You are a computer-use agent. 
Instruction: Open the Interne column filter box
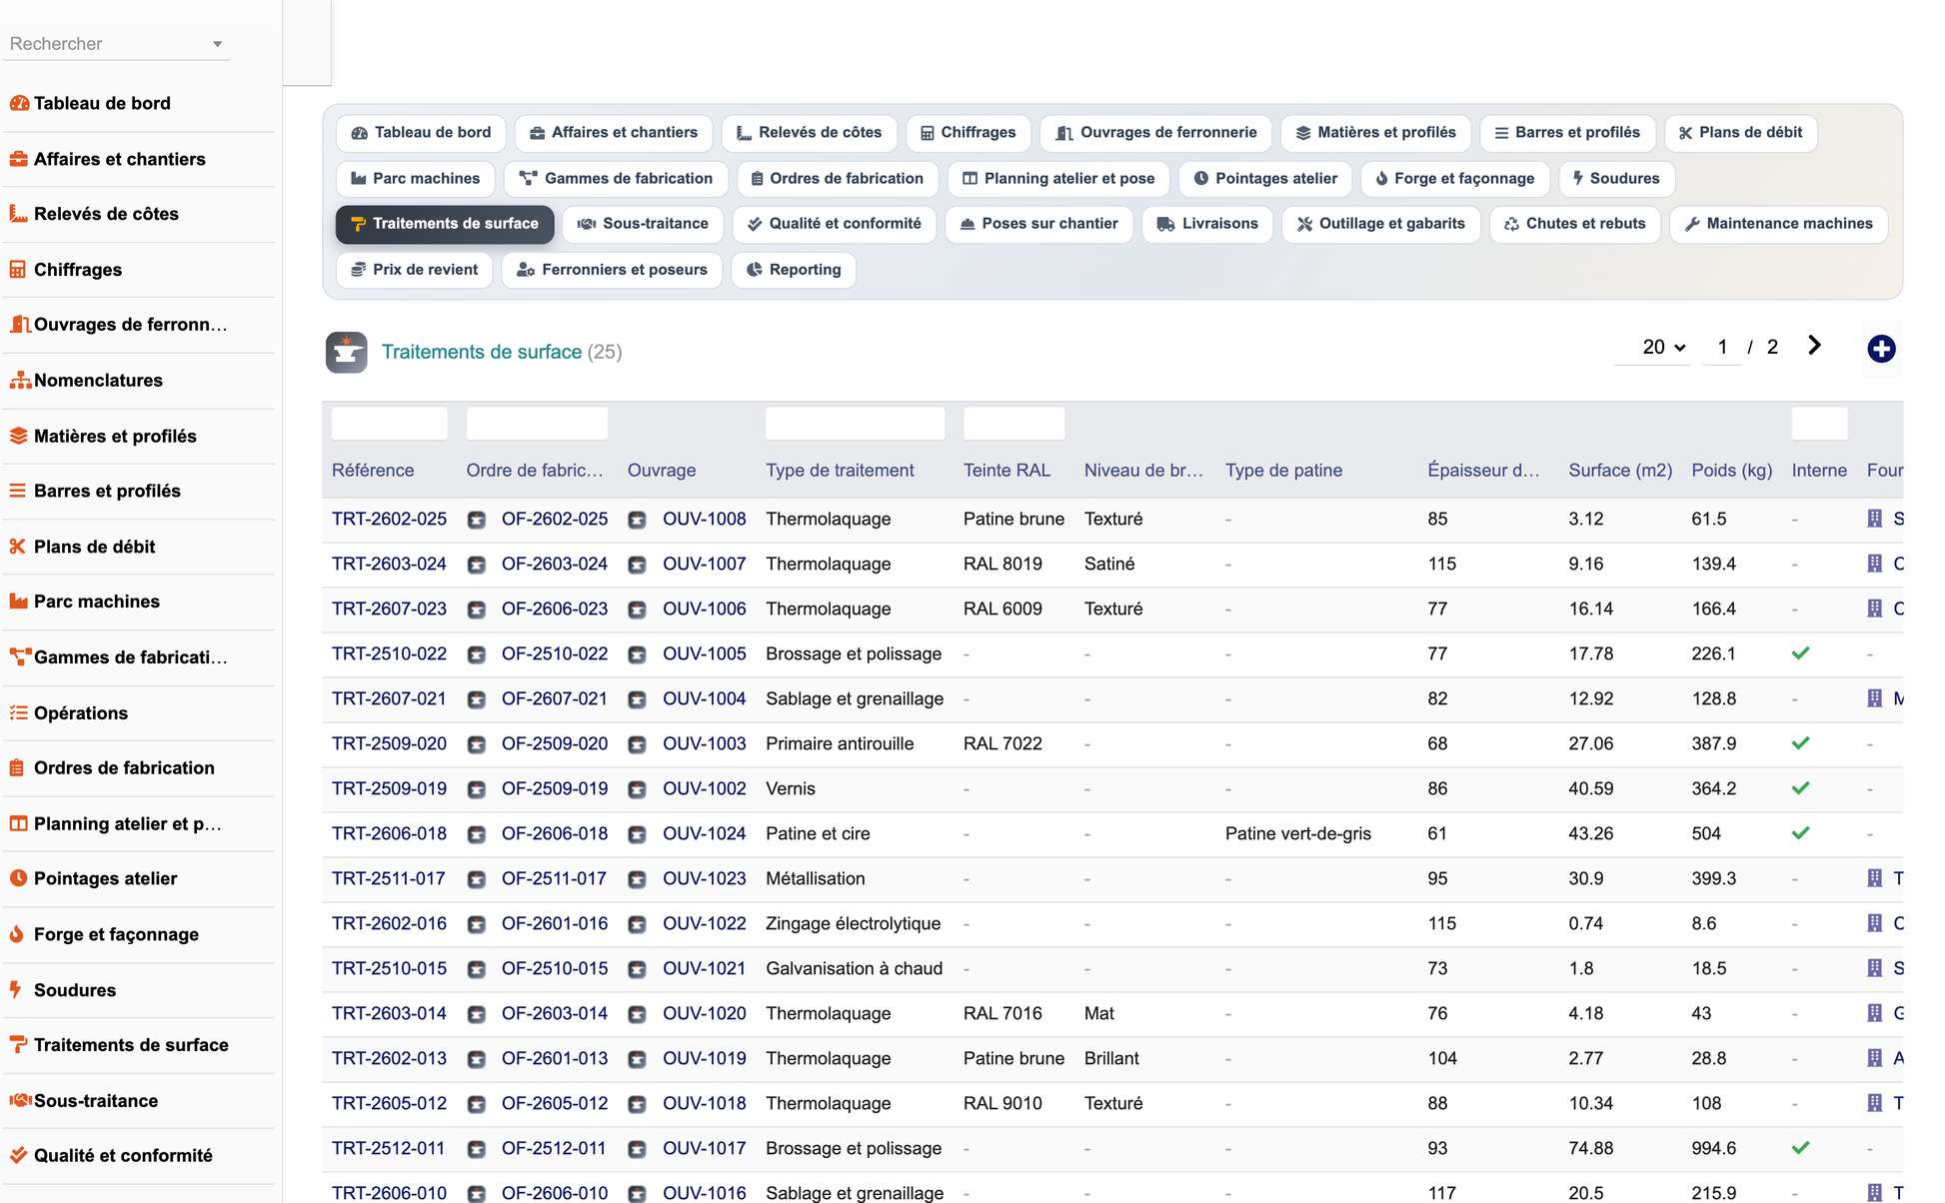[1819, 424]
